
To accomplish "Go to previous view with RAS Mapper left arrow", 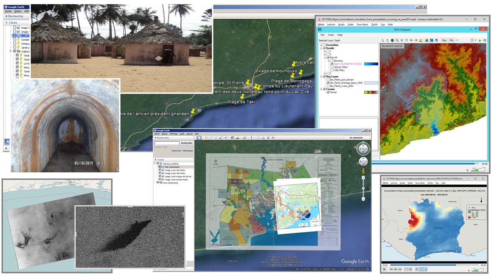I will pos(411,40).
